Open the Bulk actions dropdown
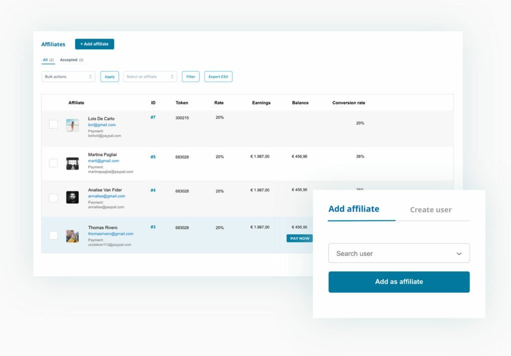 (x=68, y=76)
